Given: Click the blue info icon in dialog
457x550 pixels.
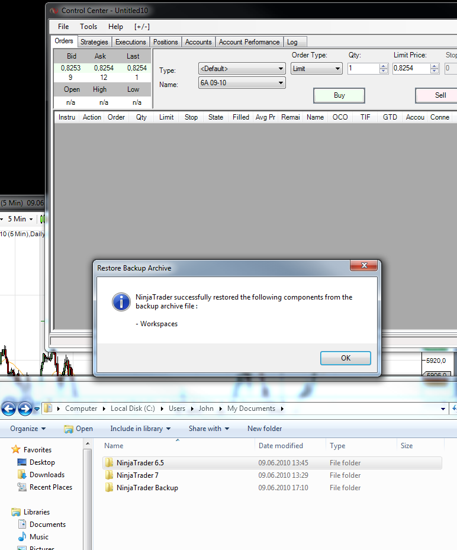Looking at the screenshot, I should click(x=121, y=302).
